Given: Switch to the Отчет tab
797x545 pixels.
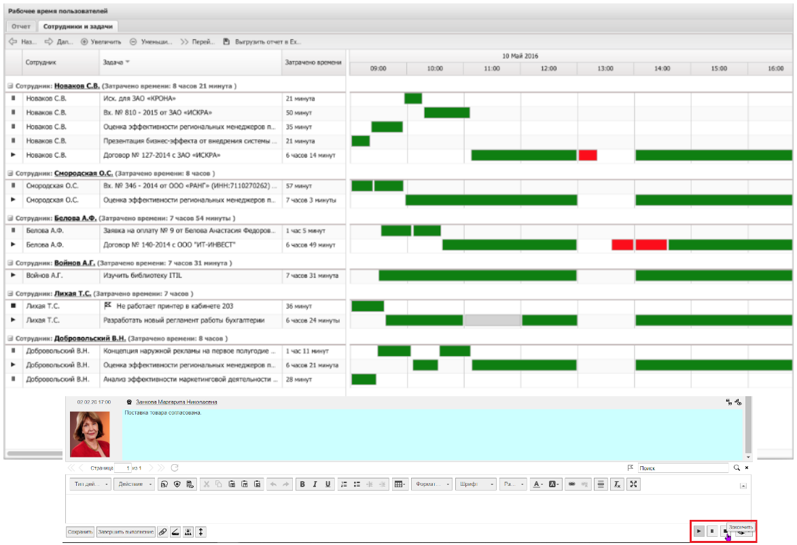Looking at the screenshot, I should [x=21, y=27].
